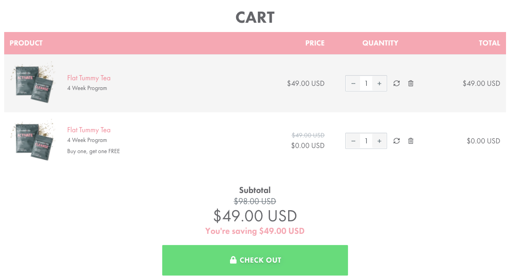Open the first Flat Tummy Tea product link
Viewport: 513px width, 277px height.
[89, 78]
